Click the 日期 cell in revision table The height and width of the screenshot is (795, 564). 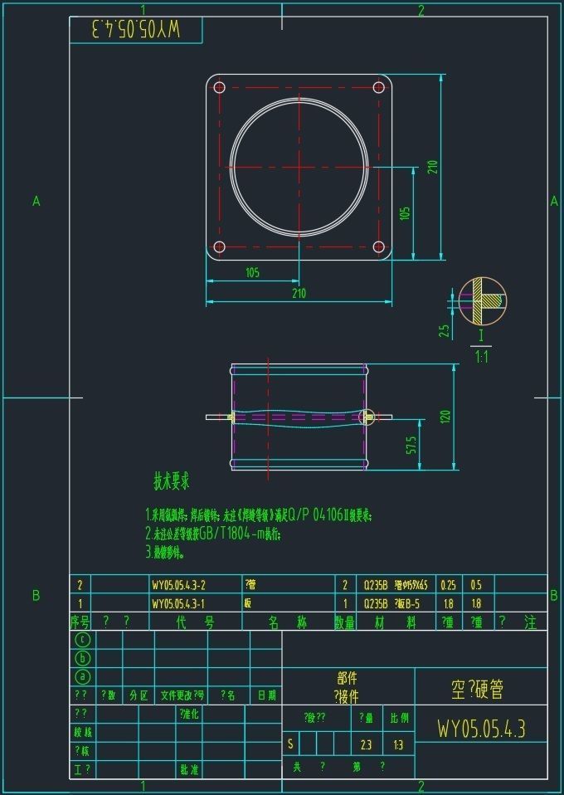266,695
